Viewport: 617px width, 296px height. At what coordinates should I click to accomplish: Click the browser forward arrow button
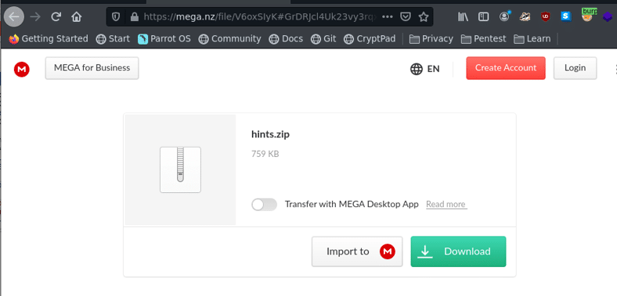point(35,16)
